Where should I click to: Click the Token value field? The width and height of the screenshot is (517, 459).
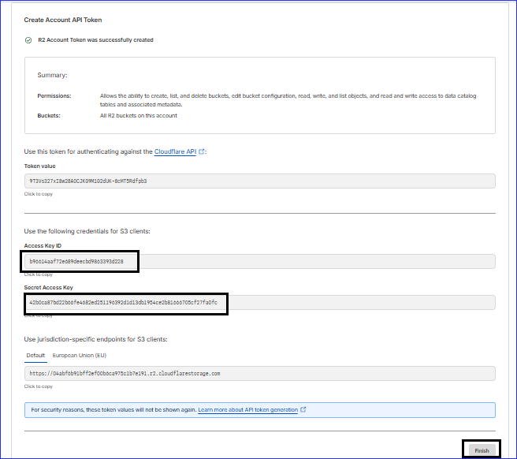click(259, 181)
